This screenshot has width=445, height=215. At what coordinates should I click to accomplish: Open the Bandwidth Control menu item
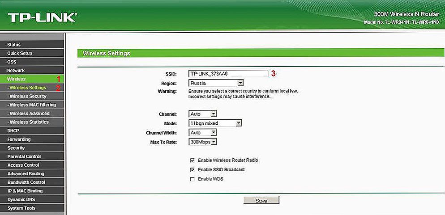click(x=32, y=182)
